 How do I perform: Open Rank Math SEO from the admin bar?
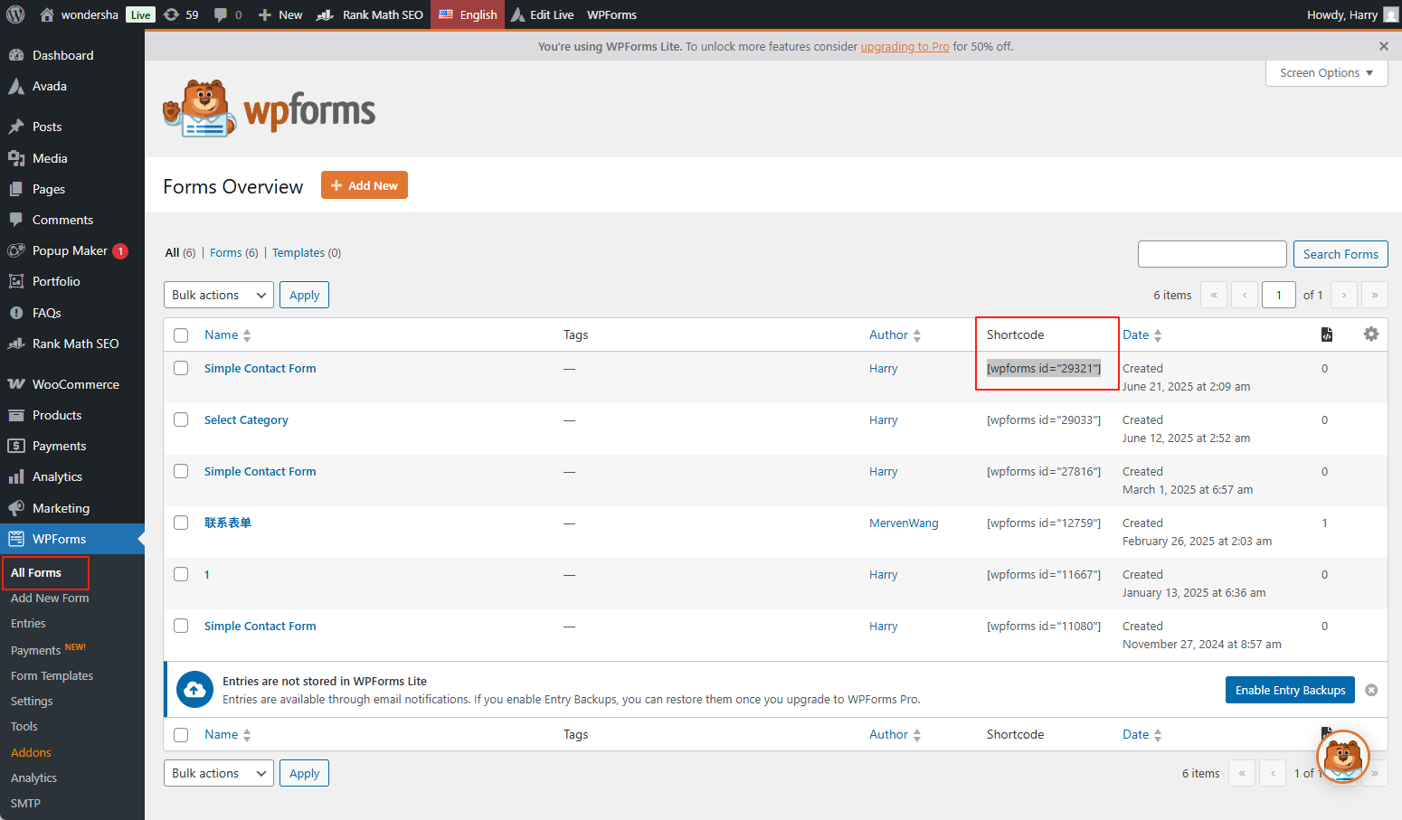pyautogui.click(x=370, y=14)
